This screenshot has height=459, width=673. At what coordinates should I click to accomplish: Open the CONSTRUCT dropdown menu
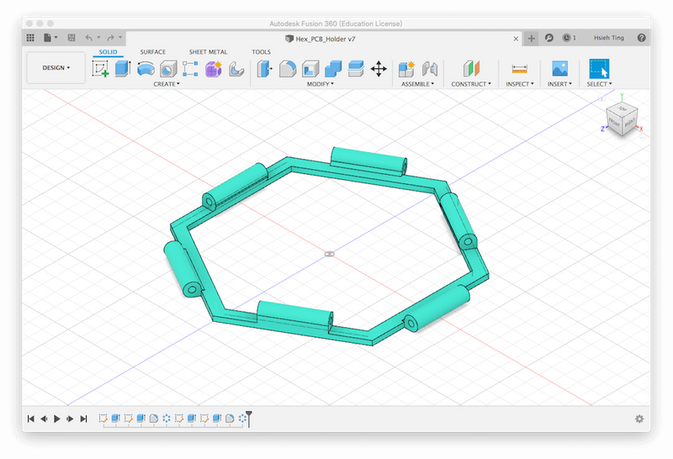[471, 84]
